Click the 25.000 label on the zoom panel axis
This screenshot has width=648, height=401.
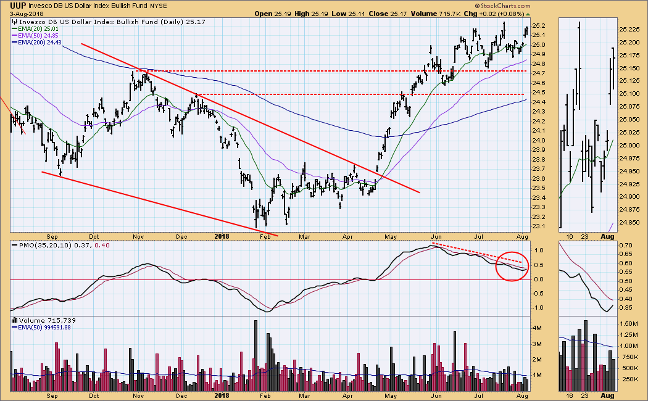click(x=629, y=146)
